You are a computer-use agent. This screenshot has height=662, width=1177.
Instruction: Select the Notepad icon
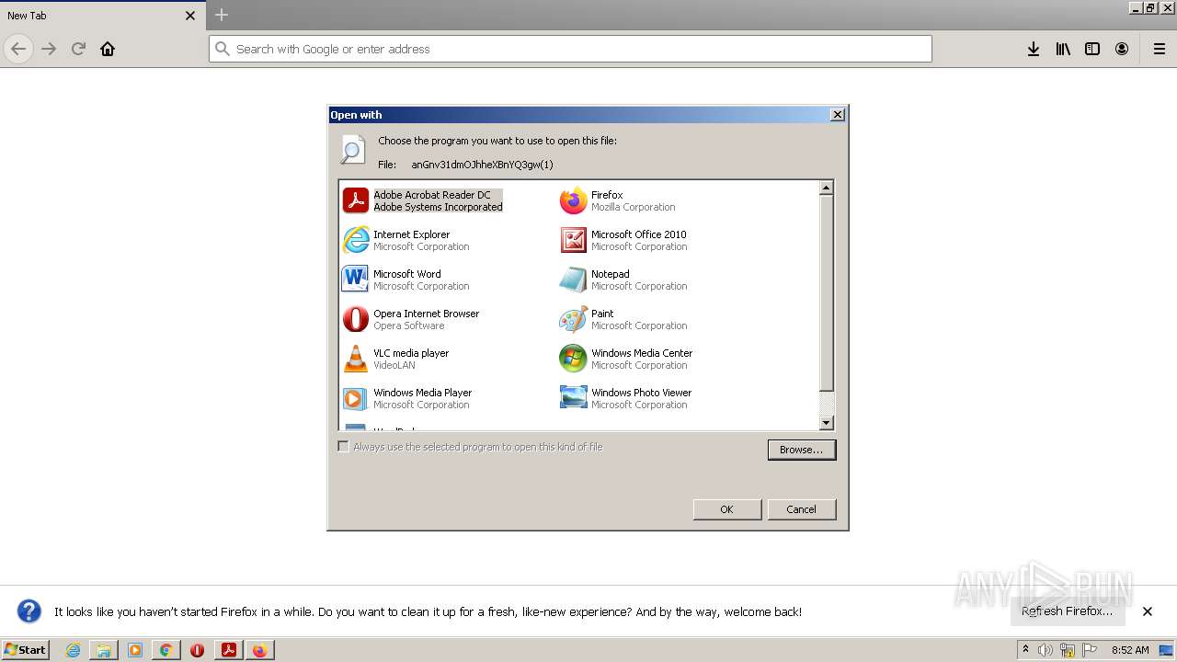(x=573, y=280)
